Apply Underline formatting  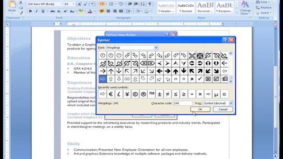click(x=43, y=11)
